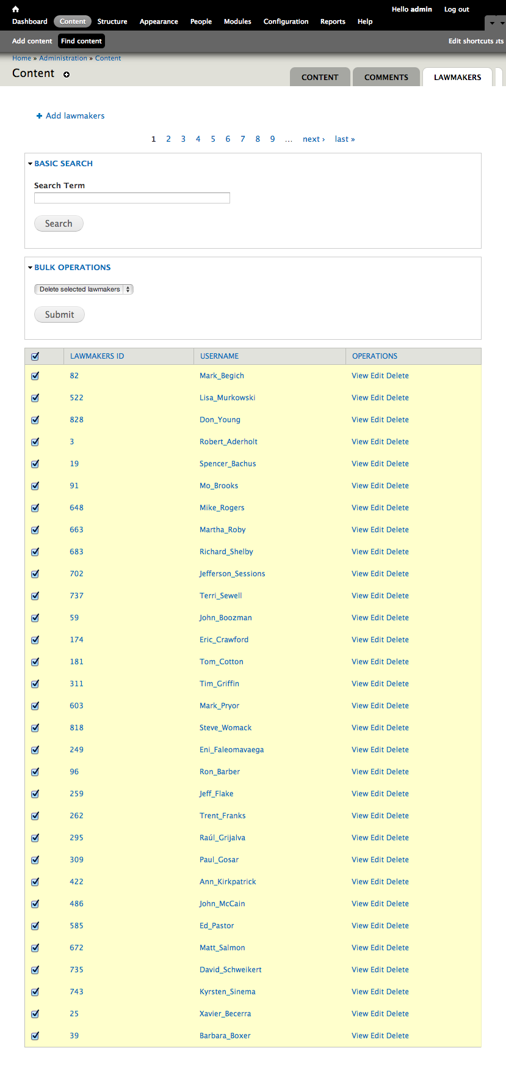
Task: Open the Appearance menu
Action: pos(159,21)
